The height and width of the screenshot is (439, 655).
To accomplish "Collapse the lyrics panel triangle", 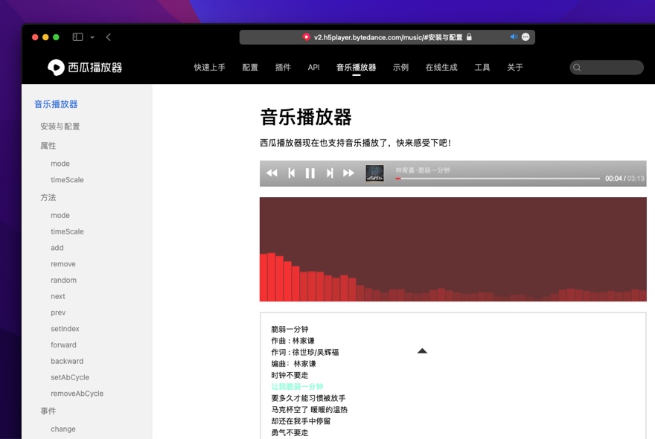I will coord(423,350).
